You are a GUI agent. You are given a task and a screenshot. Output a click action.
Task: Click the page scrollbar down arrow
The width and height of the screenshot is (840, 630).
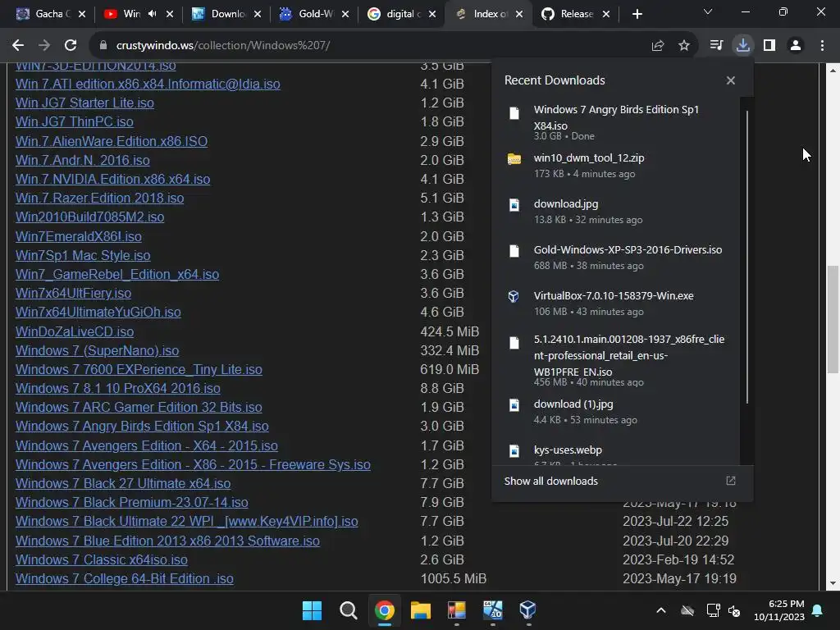(x=833, y=583)
